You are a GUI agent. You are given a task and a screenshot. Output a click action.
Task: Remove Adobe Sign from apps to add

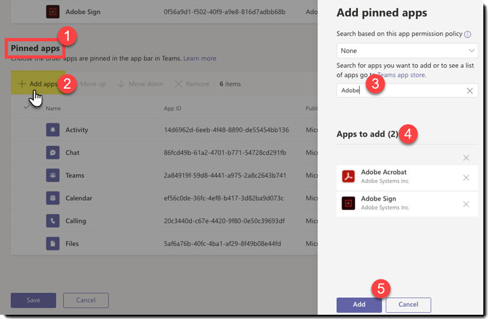(x=466, y=204)
